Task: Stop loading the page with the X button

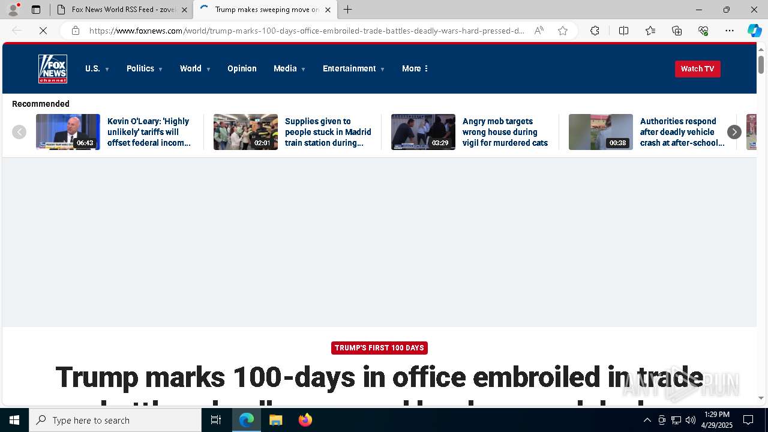Action: pyautogui.click(x=43, y=31)
